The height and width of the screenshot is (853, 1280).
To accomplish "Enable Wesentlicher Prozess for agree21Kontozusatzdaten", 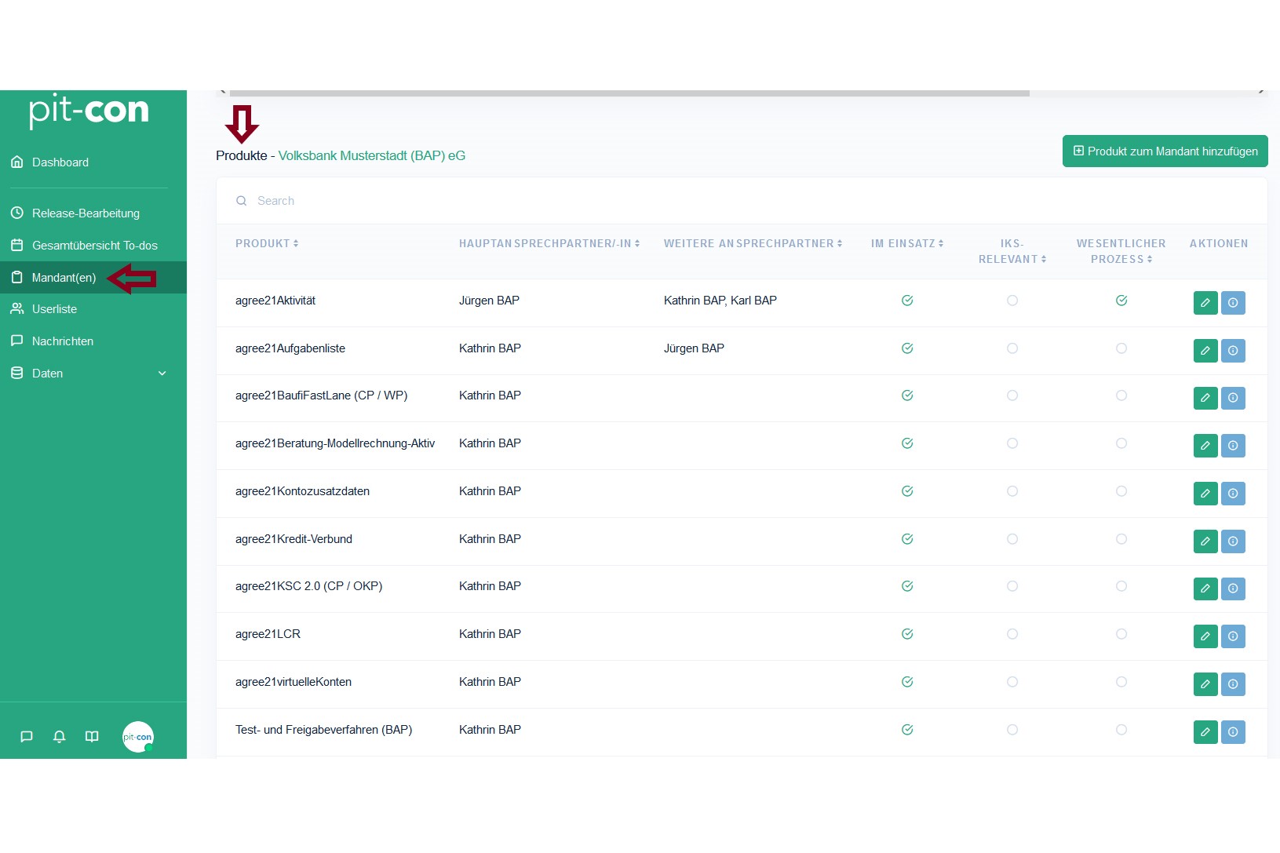I will pyautogui.click(x=1121, y=491).
